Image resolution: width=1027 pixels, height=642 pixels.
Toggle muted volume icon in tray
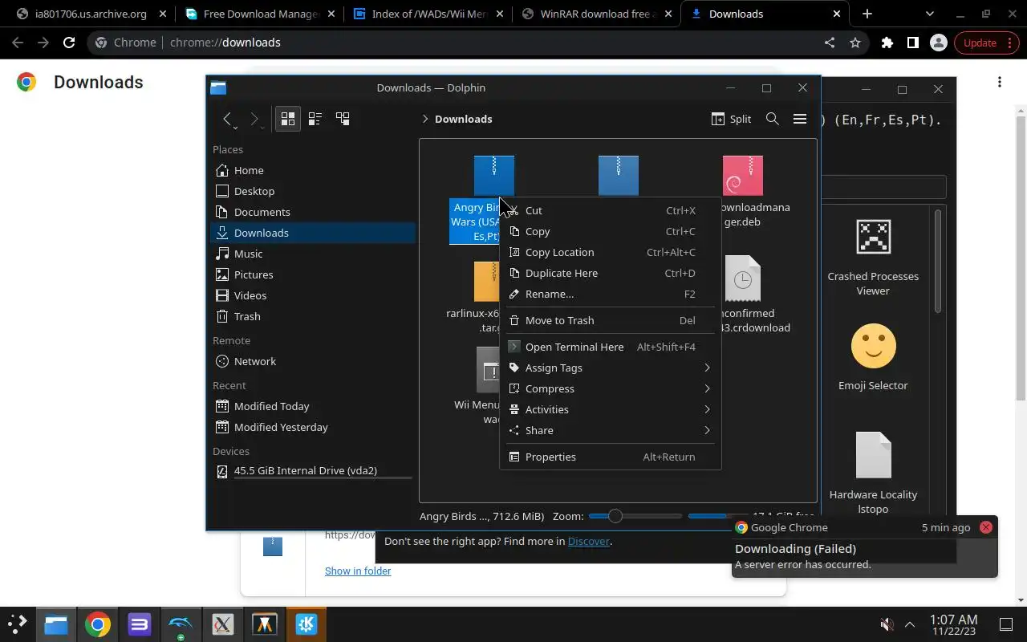pos(887,624)
